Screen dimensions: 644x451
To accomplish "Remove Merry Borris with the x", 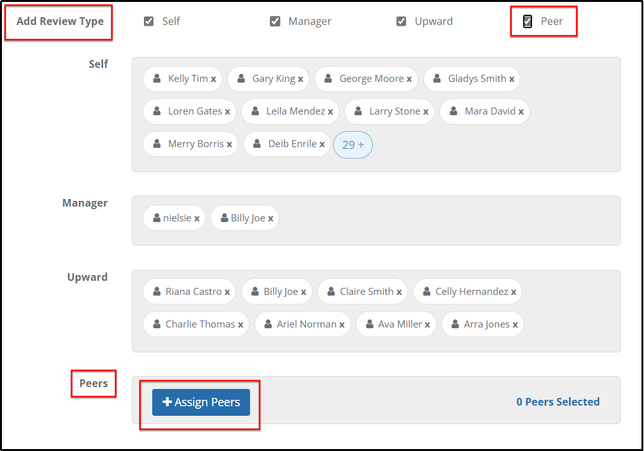I will (x=229, y=144).
